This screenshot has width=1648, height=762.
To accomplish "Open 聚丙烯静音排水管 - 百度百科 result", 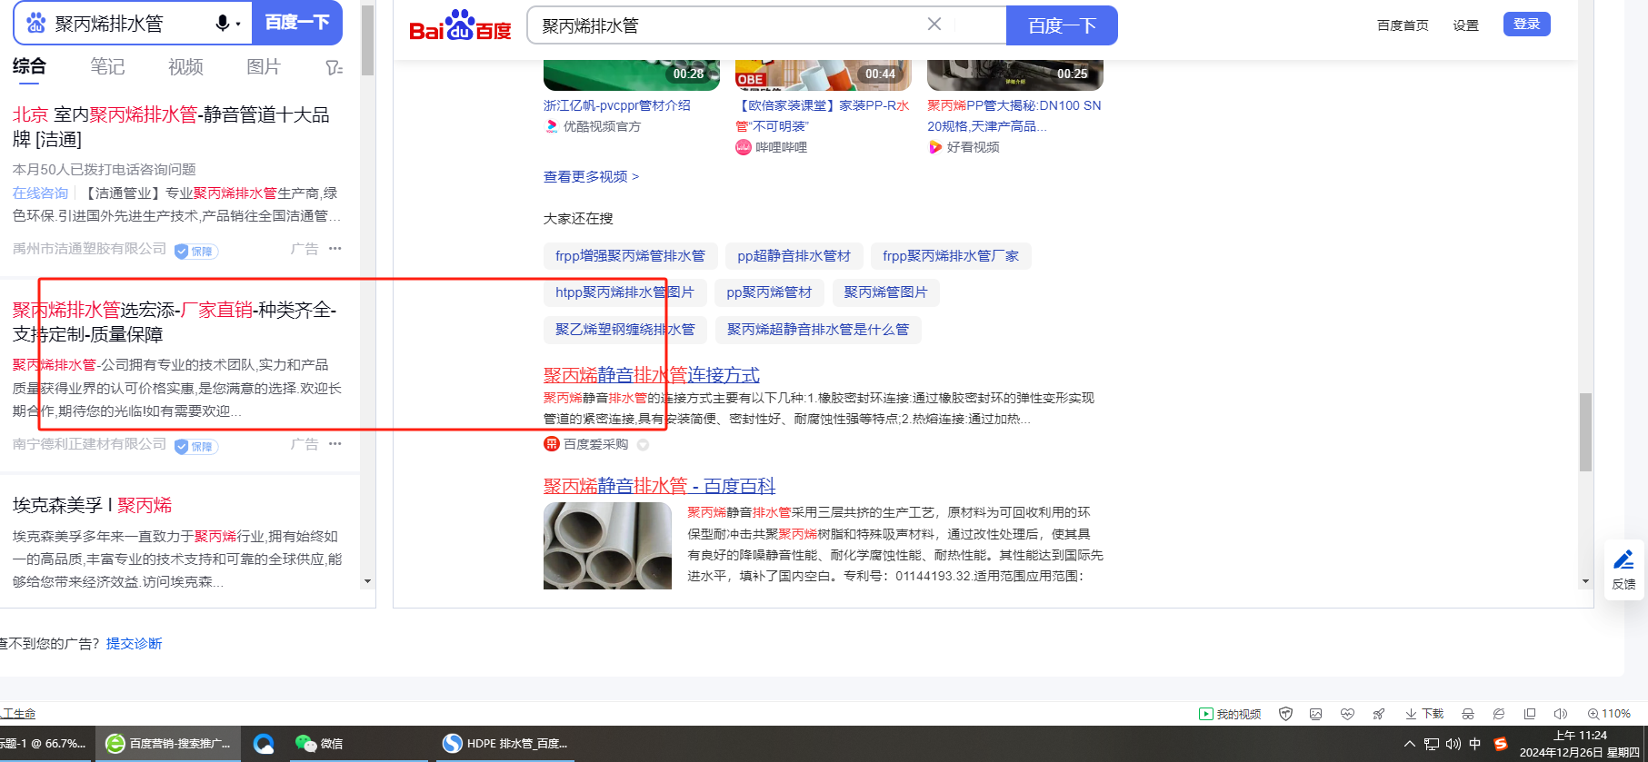I will click(659, 486).
